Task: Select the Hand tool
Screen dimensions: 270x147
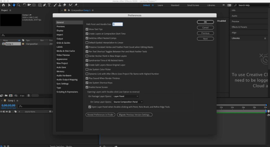Action: [14, 5]
